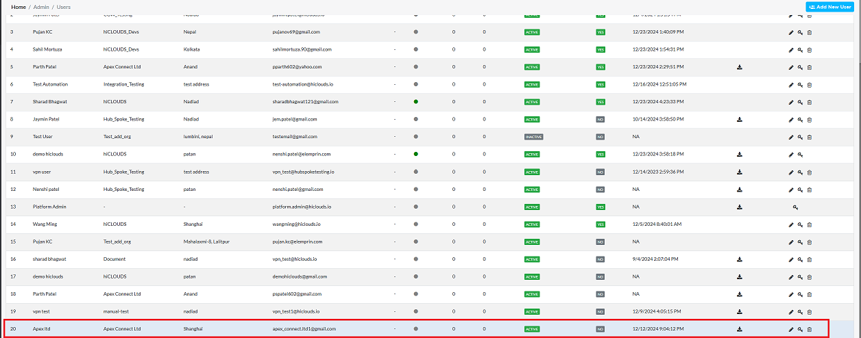This screenshot has height=338, width=861.
Task: Reset password key icon for Sahil Mortuza
Action: pyautogui.click(x=800, y=50)
